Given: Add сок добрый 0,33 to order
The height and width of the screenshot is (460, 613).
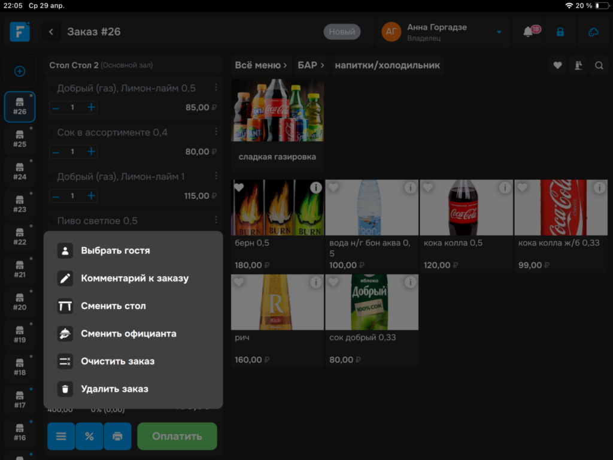Looking at the screenshot, I should [x=371, y=320].
